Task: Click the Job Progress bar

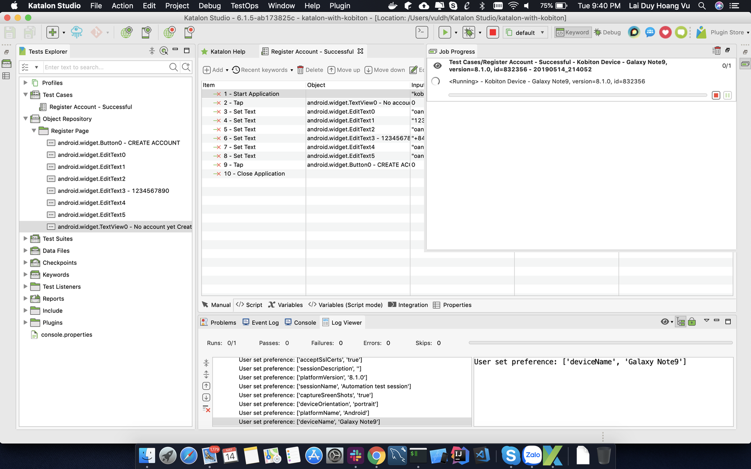Action: point(578,95)
